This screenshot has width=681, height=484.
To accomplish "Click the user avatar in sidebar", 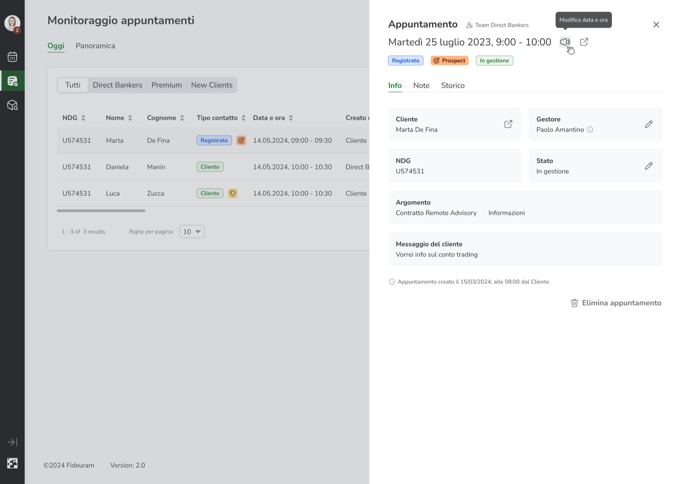I will (x=12, y=23).
